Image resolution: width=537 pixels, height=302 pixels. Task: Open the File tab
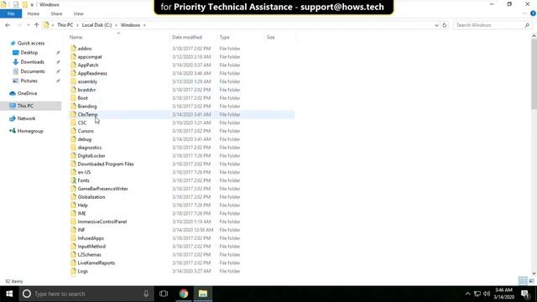tap(11, 13)
